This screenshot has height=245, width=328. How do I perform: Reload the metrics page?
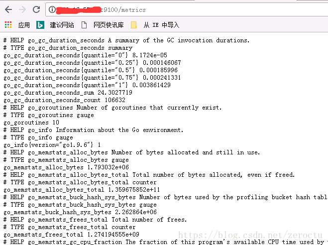36,9
